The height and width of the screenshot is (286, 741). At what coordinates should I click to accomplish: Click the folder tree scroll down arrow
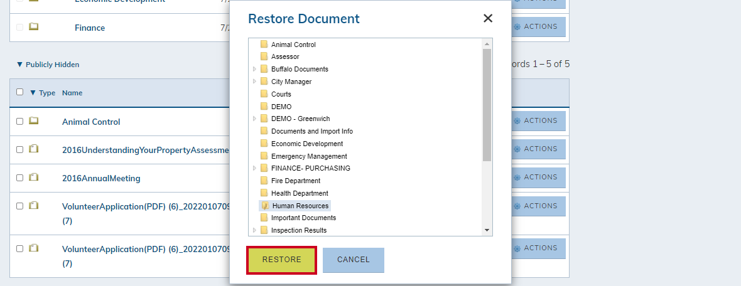pos(487,230)
